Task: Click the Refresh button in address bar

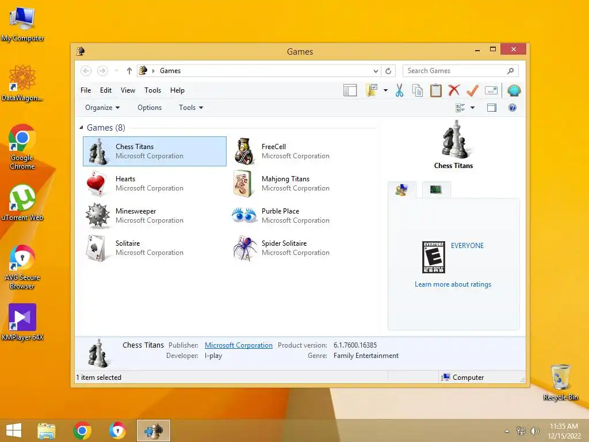Action: pyautogui.click(x=388, y=71)
